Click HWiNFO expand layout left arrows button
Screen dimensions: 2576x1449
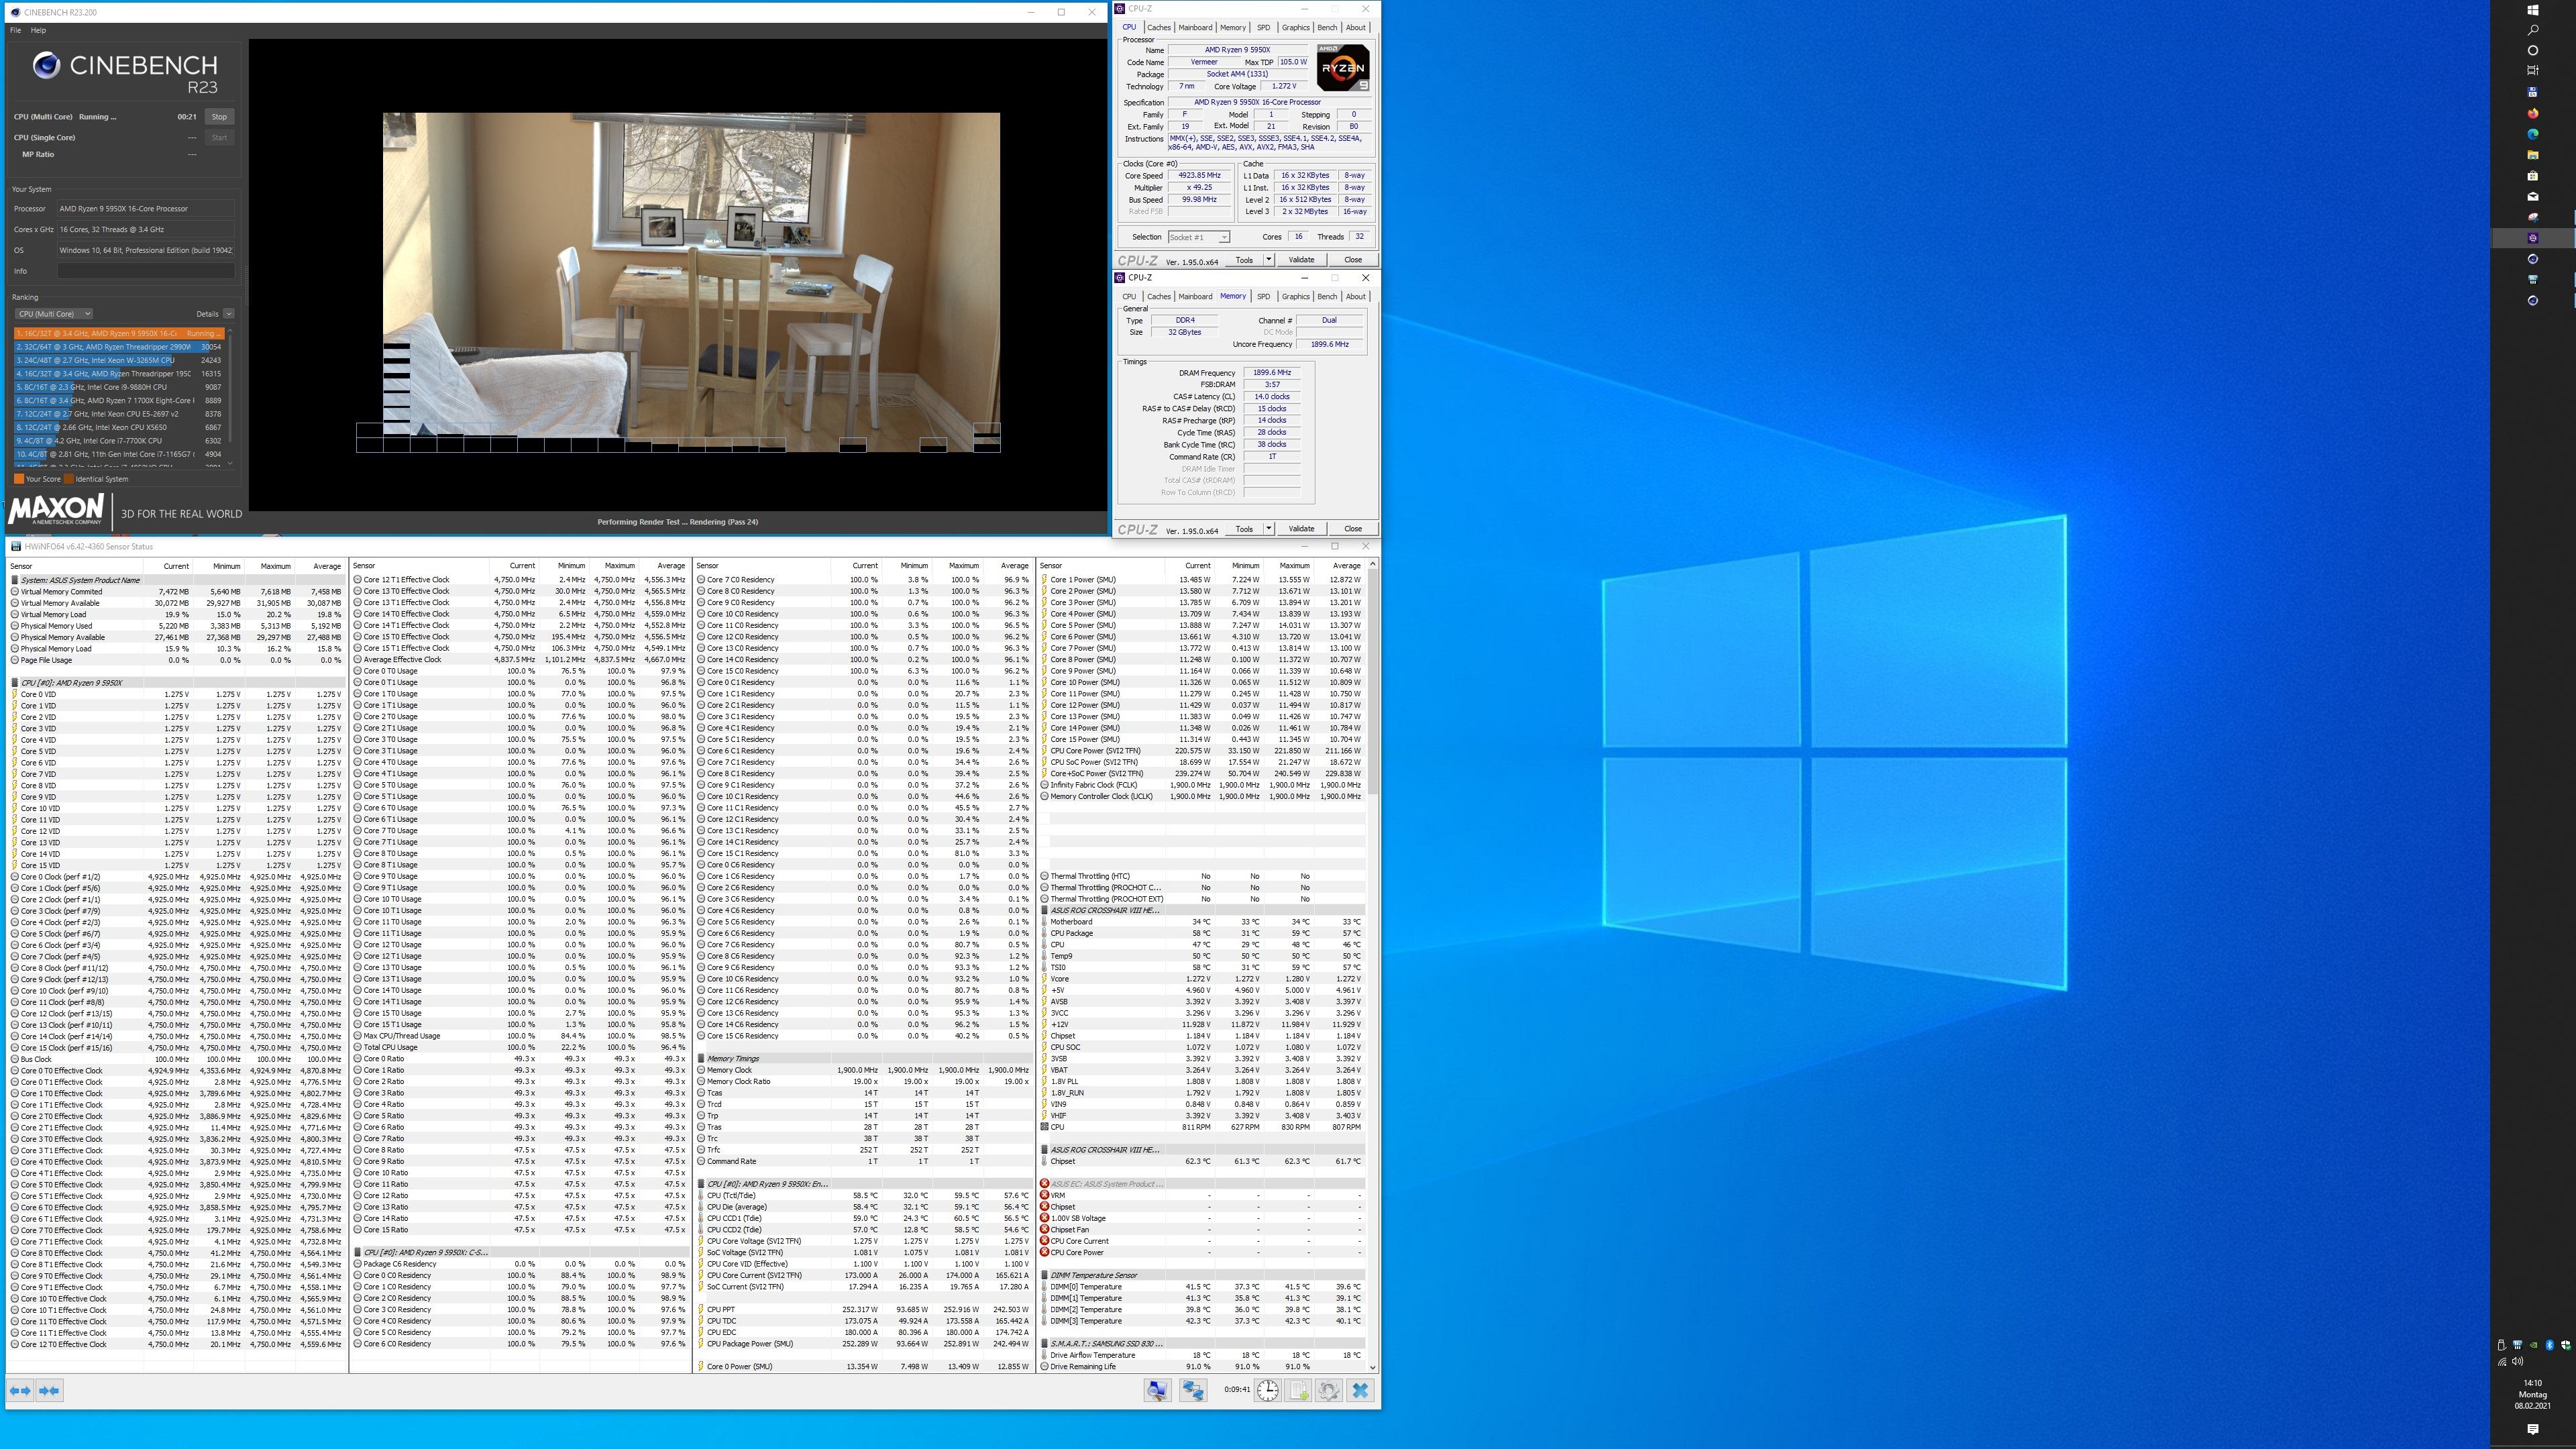click(20, 1390)
